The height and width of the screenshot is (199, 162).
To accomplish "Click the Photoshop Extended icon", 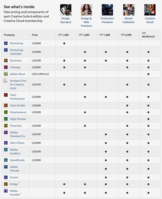I will [6, 50].
